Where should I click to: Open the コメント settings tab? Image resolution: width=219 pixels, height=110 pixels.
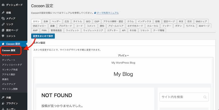pos(91,26)
